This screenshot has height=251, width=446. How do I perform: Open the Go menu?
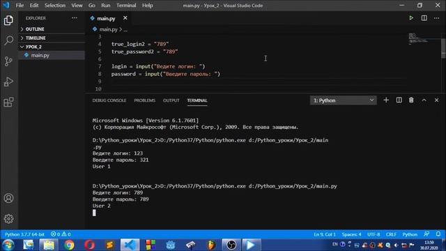[x=91, y=6]
